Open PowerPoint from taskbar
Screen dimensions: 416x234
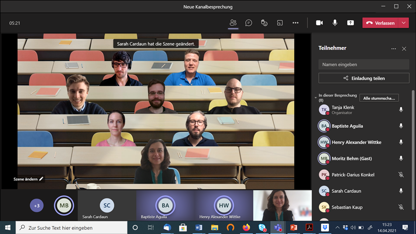(293, 228)
